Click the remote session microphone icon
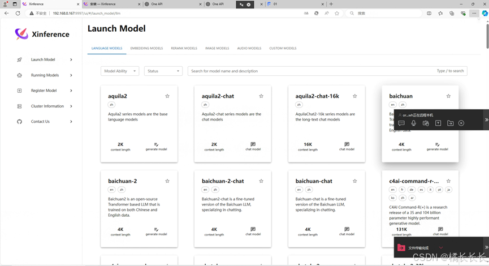This screenshot has height=266, width=489. coord(413,123)
